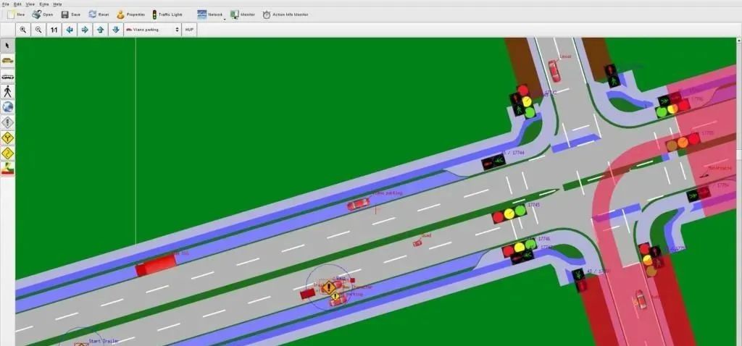Open the Action Info Monitor
Screen dimensions: 742x346
285,14
